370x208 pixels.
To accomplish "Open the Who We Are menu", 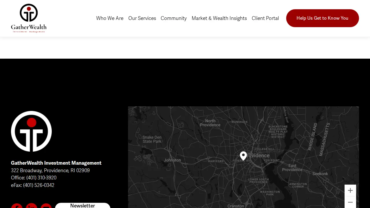I will [x=110, y=18].
